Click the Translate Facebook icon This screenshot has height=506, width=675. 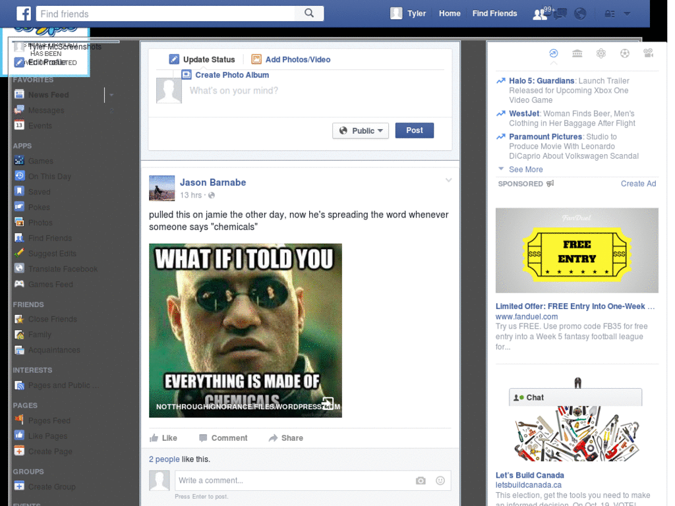(x=19, y=269)
